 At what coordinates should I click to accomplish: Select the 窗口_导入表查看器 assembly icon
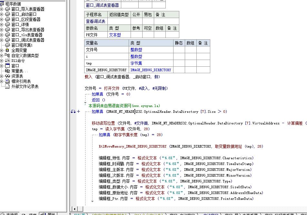pos(7,9)
